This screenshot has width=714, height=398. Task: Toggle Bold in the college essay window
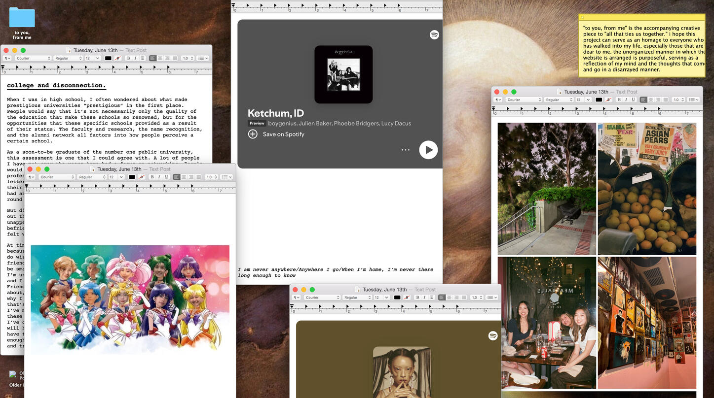(128, 58)
